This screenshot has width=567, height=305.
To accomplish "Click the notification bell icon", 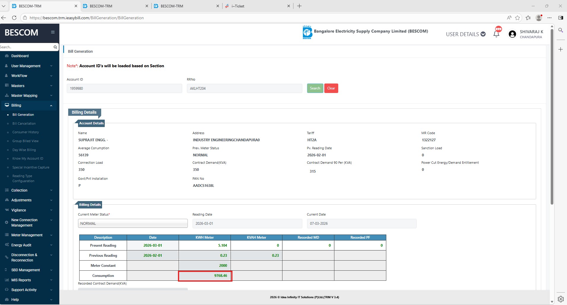I will 496,34.
